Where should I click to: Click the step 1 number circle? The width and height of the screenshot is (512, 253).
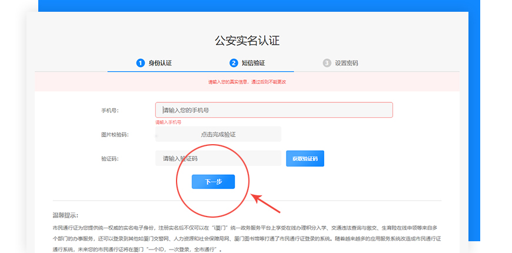[x=140, y=63]
